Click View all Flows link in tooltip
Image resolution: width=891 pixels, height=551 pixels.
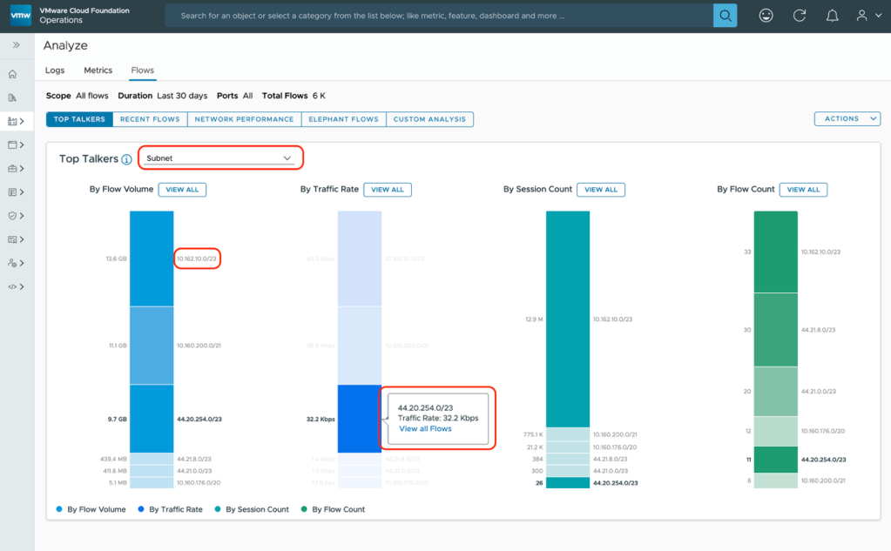tap(425, 429)
